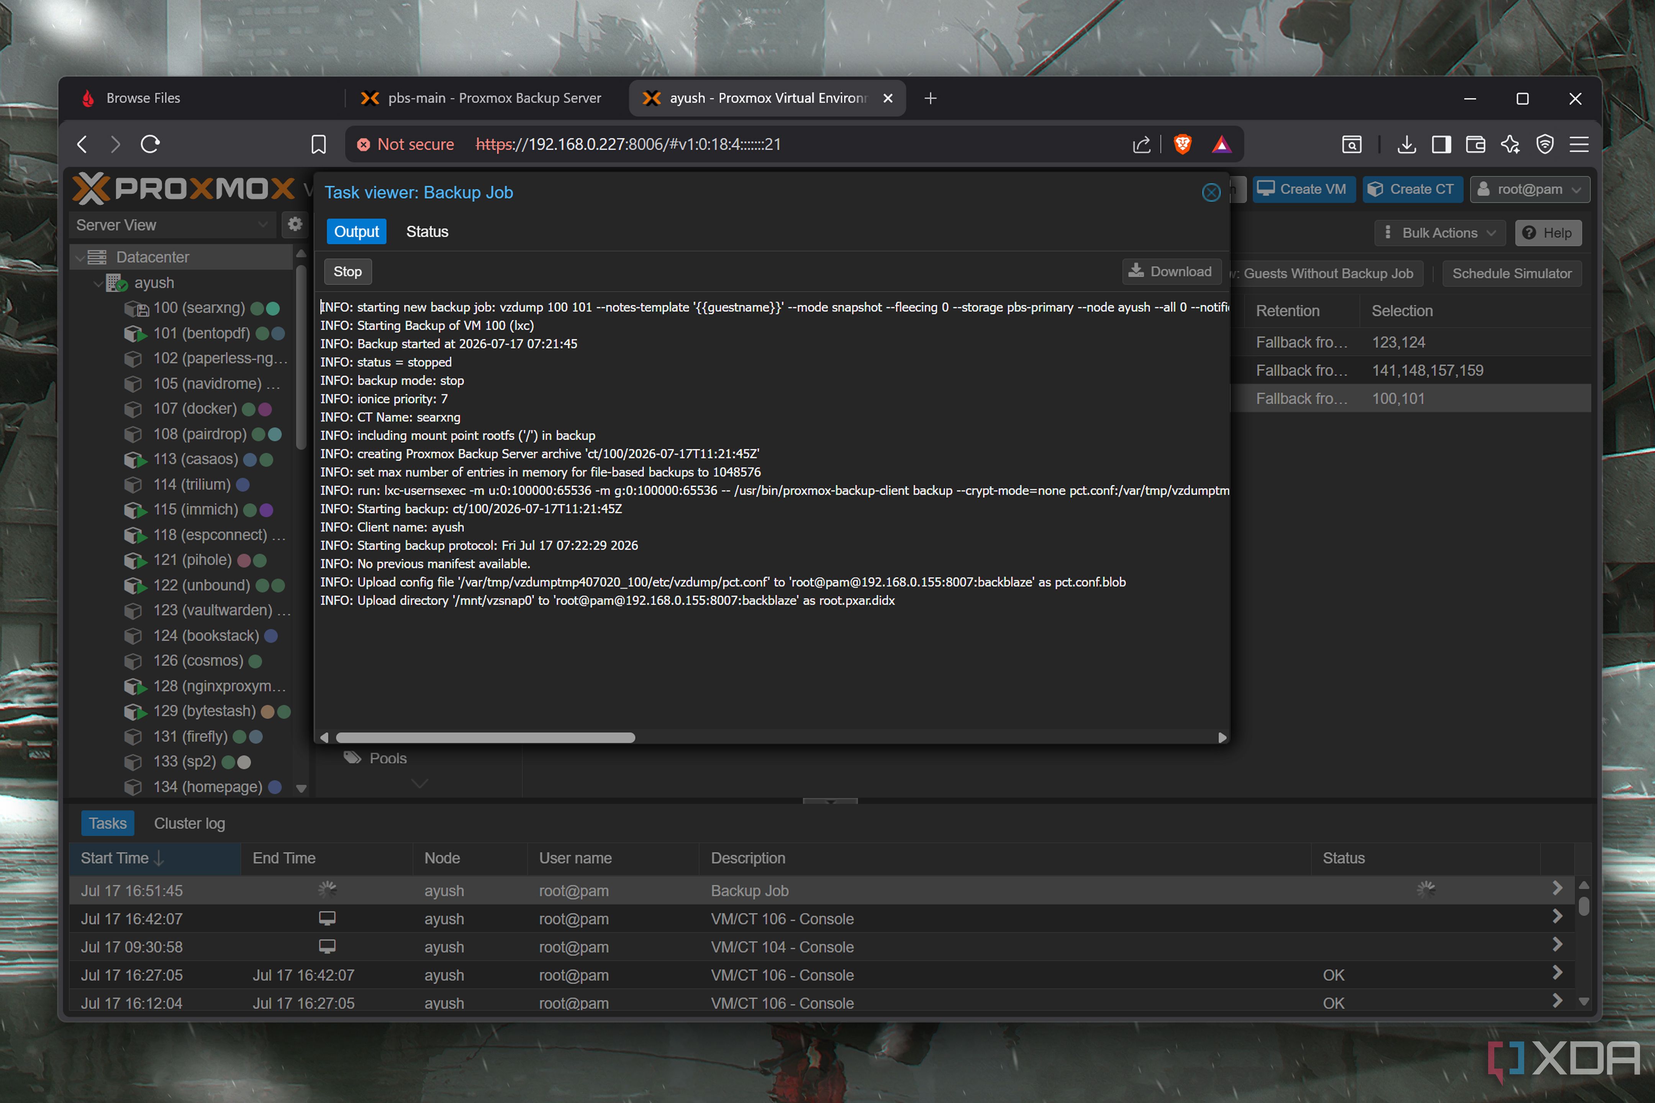Switch to the Browse Files browser tab
Viewport: 1655px width, 1103px height.
tap(204, 98)
